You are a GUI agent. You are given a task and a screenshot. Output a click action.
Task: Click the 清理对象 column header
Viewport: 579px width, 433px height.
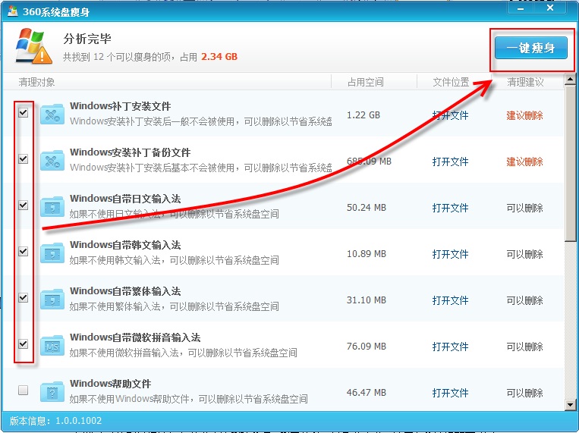pos(36,82)
